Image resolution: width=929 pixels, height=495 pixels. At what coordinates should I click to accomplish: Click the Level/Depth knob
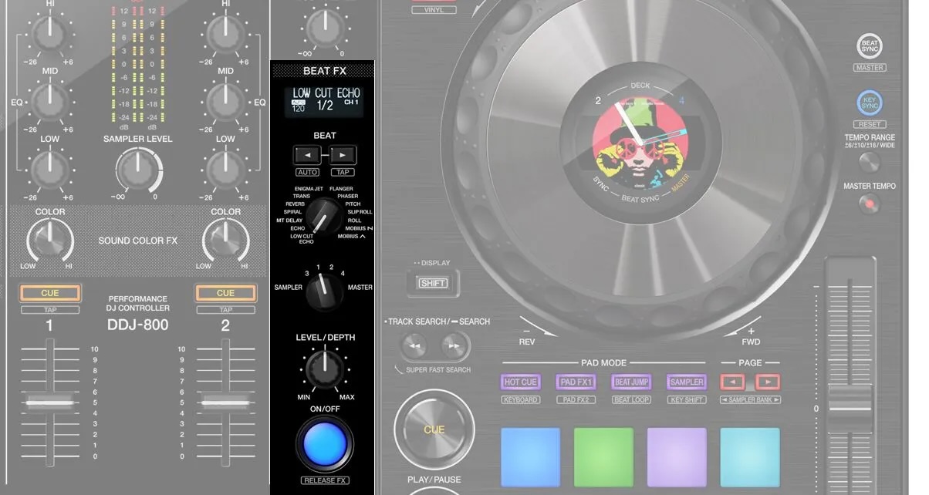coord(324,369)
